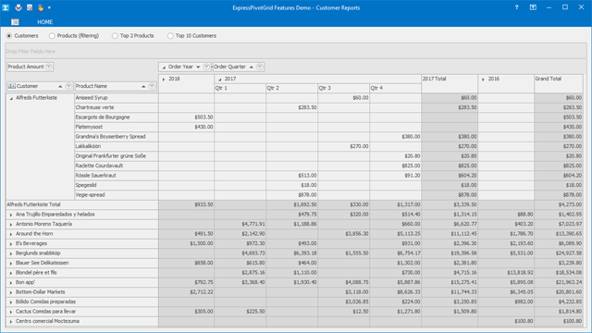Click the $24,927.58 grand total cell

(x=559, y=253)
